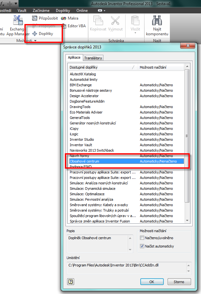Select Návrh formy add-in

click(126, 156)
